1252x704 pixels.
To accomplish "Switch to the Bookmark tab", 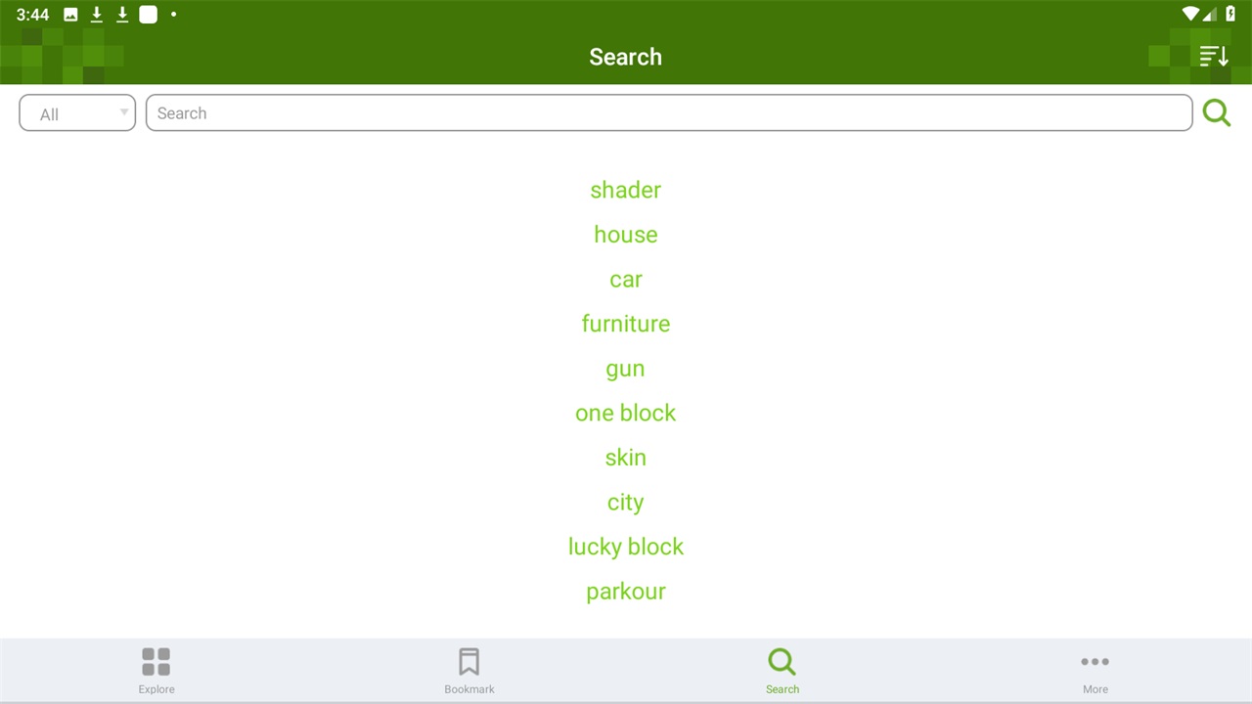I will coord(469,670).
